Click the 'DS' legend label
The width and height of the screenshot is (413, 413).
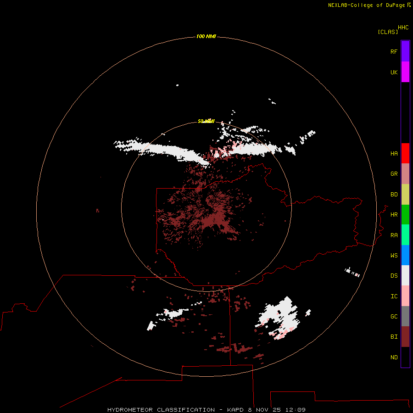pyautogui.click(x=394, y=276)
